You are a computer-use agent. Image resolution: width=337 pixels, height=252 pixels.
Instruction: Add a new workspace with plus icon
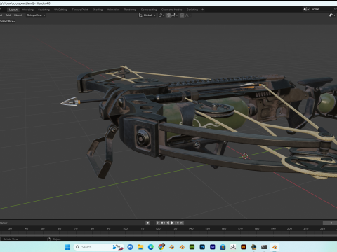tap(203, 10)
